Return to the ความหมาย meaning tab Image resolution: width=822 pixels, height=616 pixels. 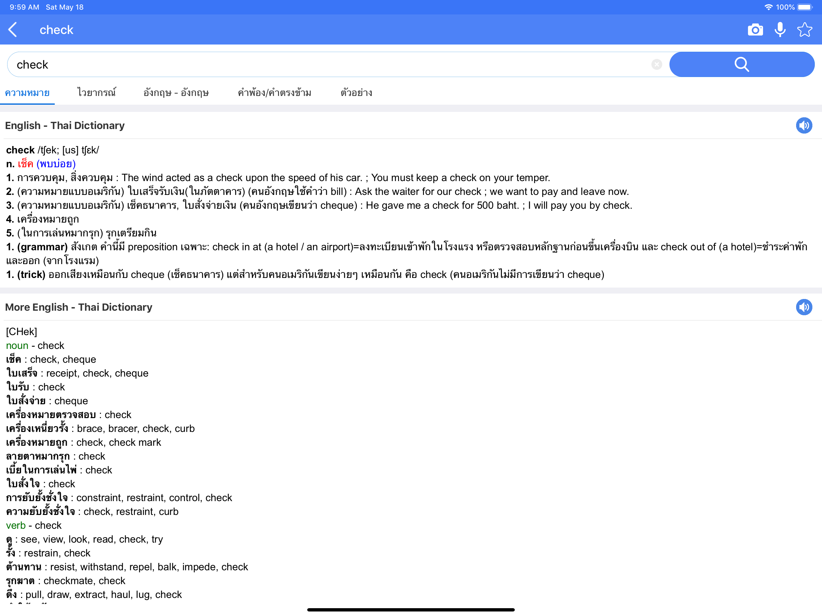[27, 93]
